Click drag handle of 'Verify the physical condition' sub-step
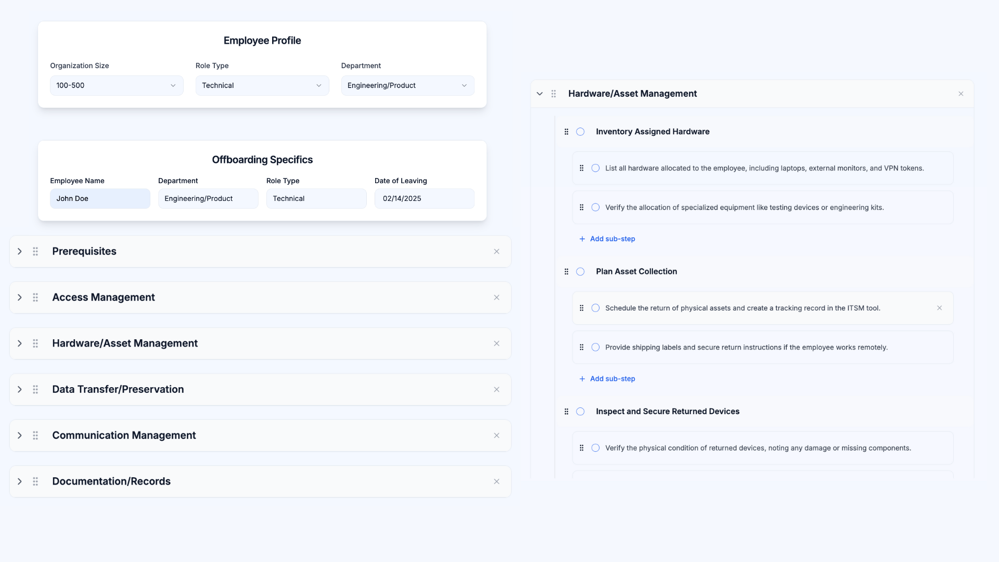This screenshot has width=999, height=562. click(582, 448)
